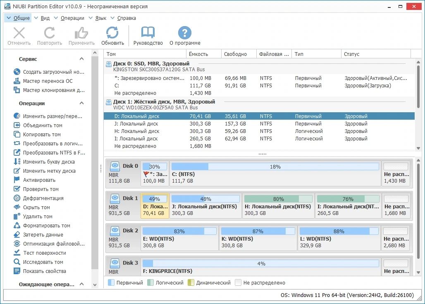Open Исследовать том operation
This screenshot has width=425, height=304.
(x=38, y=262)
